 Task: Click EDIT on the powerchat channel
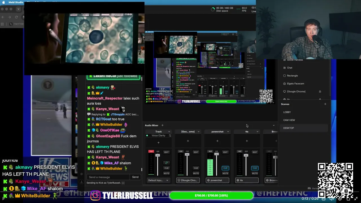[x=225, y=152]
